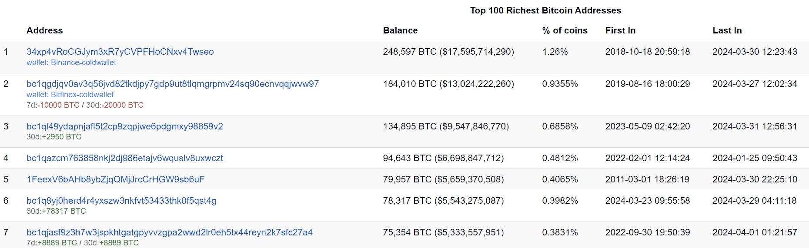This screenshot has width=809, height=248.
Task: Click the % of coins column header
Action: tap(565, 30)
